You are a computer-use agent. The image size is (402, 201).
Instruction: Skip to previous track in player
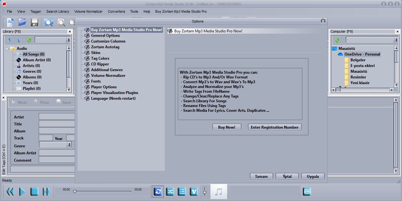(x=10, y=191)
